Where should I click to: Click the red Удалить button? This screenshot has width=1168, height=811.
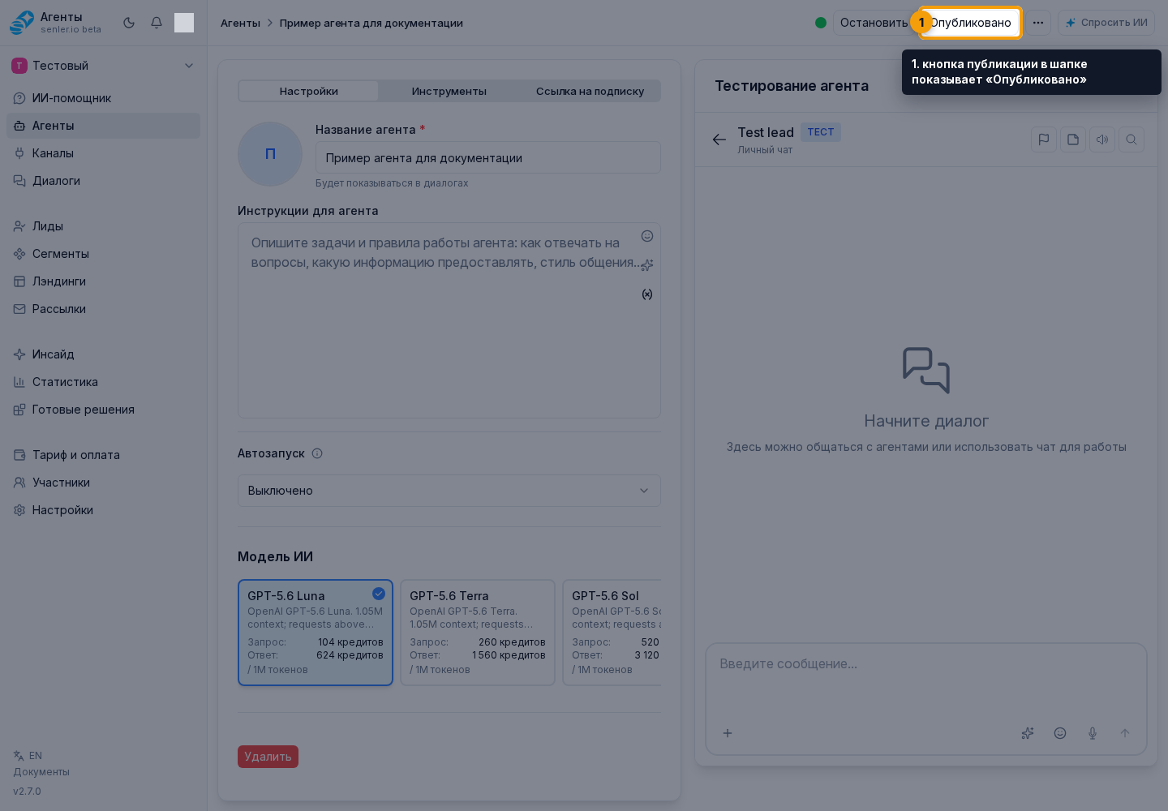268,757
